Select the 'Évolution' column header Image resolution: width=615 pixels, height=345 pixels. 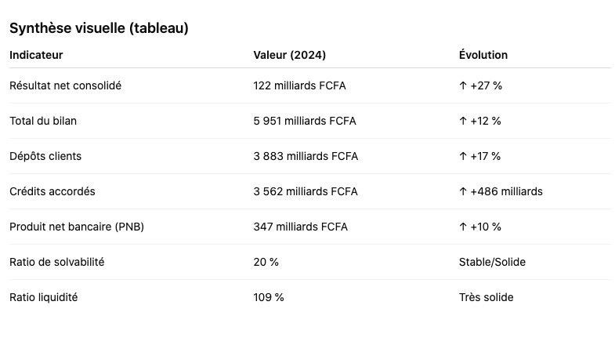(x=483, y=55)
